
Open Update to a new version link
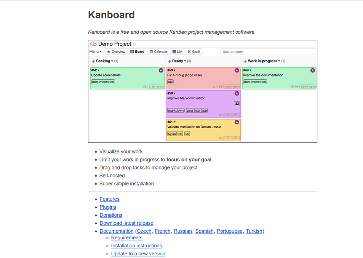138,254
